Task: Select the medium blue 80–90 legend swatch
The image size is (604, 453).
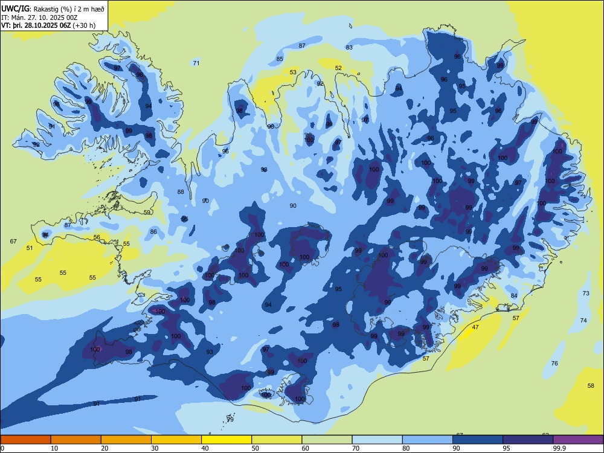Action: click(x=428, y=440)
